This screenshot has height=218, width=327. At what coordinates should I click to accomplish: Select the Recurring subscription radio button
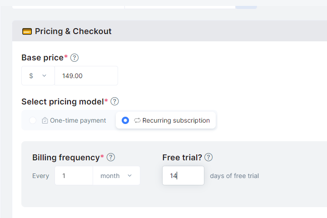pyautogui.click(x=125, y=120)
